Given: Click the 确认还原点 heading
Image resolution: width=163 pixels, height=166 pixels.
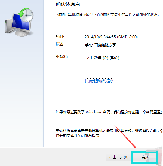Looking at the screenshot, I should click(x=68, y=4).
